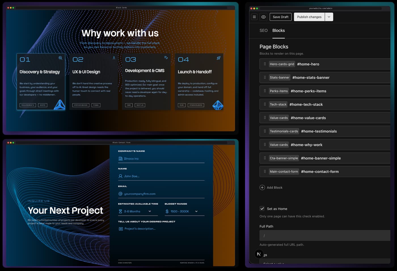Click the SCOPE tag on the Discovery card
This screenshot has width=397, height=271.
[x=43, y=105]
